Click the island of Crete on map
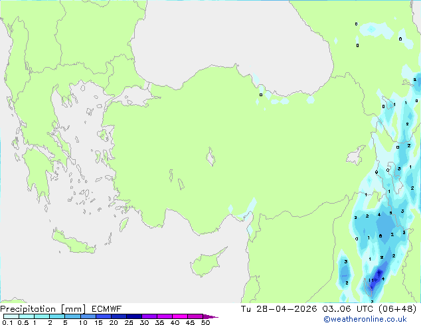The width and height of the screenshot is (421, 325). click(73, 242)
